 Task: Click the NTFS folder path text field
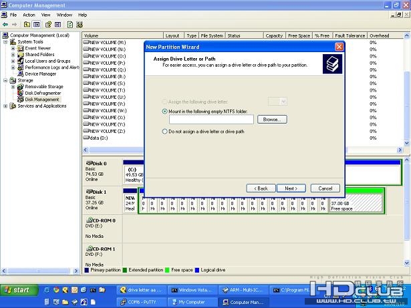(x=211, y=120)
